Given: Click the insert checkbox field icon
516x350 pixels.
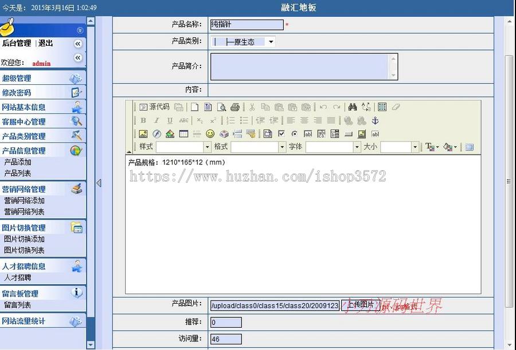Looking at the screenshot, I should (282, 133).
